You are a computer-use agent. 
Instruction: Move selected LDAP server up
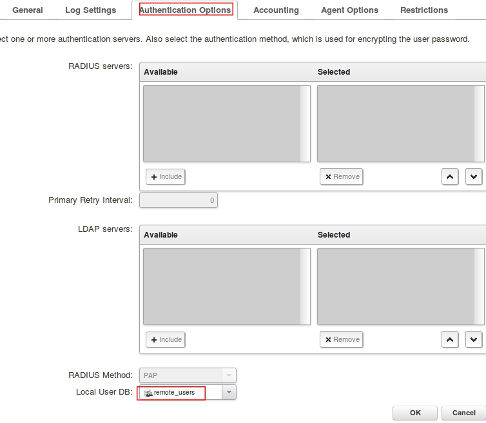(x=450, y=339)
